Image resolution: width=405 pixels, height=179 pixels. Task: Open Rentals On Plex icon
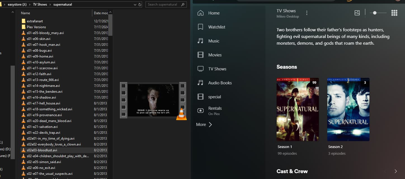point(200,111)
